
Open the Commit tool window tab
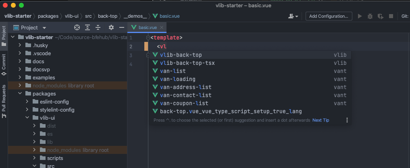[4, 64]
